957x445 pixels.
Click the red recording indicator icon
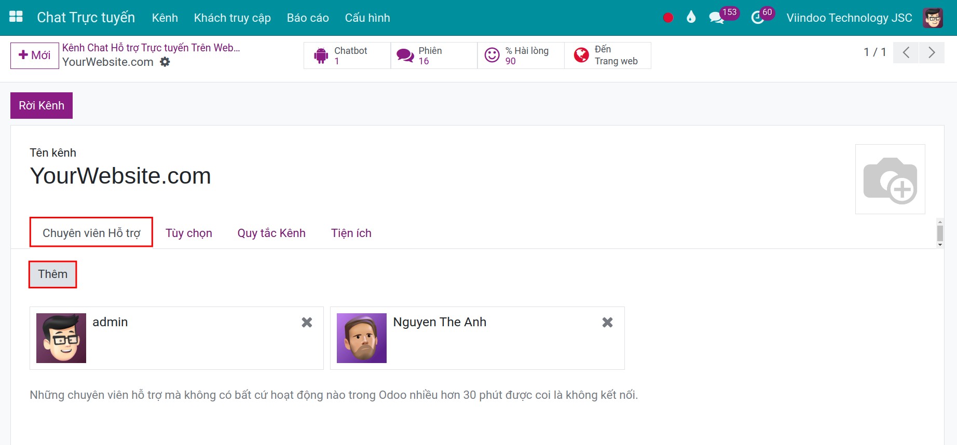click(668, 18)
